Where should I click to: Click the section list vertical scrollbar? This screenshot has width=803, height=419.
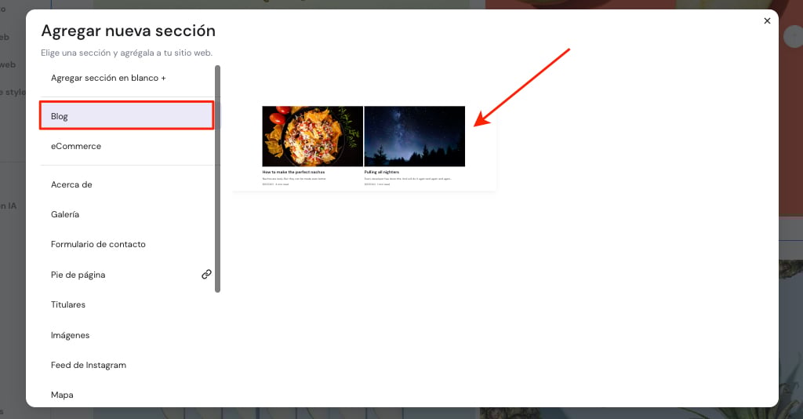pos(218,179)
